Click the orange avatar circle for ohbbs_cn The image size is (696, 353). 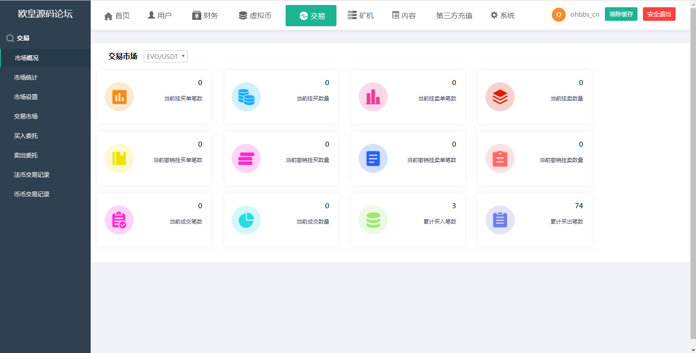559,14
